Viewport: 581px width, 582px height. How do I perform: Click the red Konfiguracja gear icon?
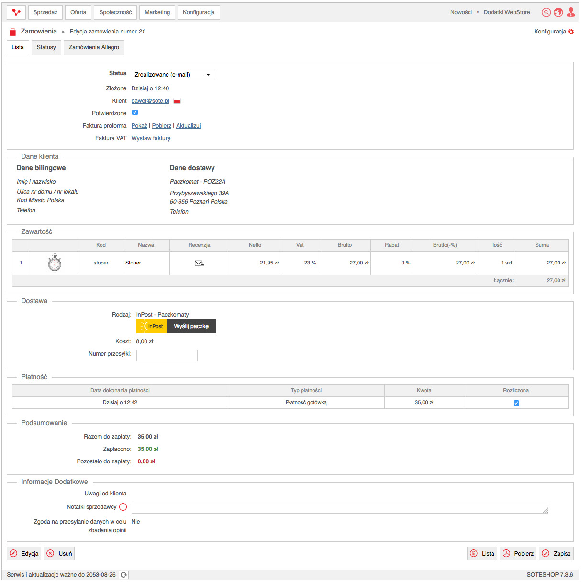571,32
